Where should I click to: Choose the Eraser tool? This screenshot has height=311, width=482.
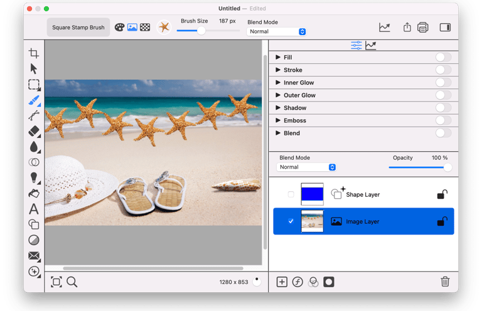point(34,131)
